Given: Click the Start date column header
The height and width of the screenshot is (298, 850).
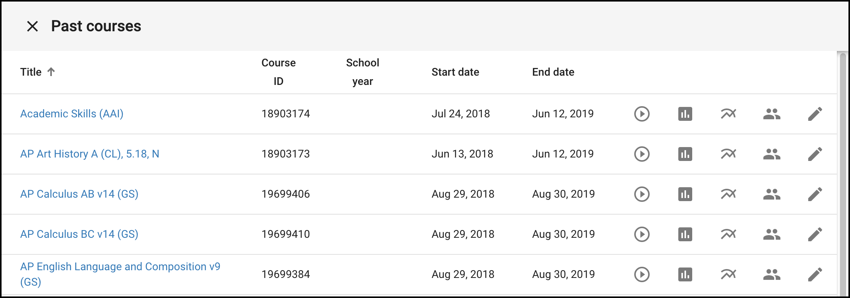Looking at the screenshot, I should click(455, 72).
